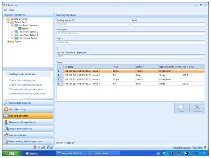Click the EN language indicator in taskbar
The image size is (211, 158).
[159, 153]
